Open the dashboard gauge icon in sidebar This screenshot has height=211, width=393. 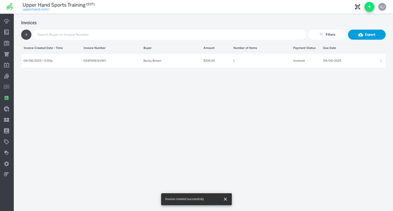click(6, 21)
